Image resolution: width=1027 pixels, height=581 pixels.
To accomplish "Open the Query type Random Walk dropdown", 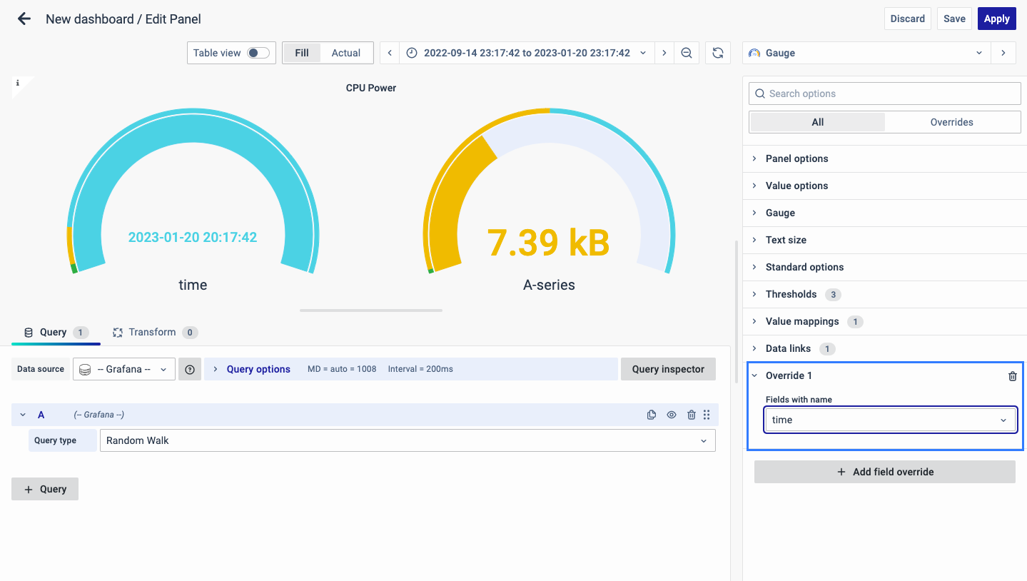I will (407, 440).
